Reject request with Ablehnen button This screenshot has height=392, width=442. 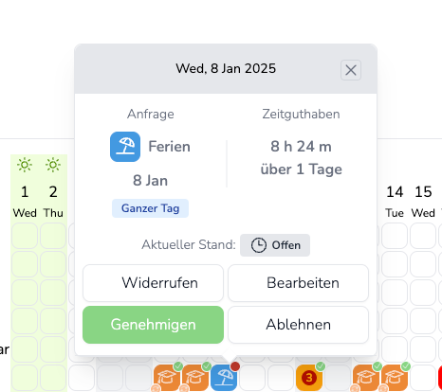pos(298,325)
